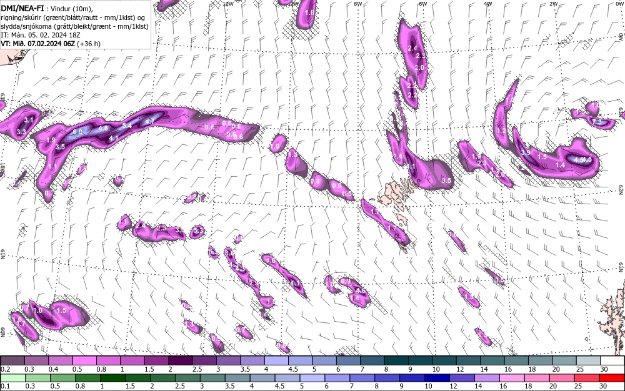Pick the light pink 16 mm snow swatch

[x=511, y=378]
